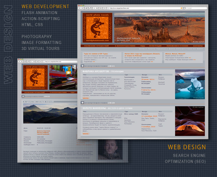Click Kokopelli worldphototravels logo in front window

coord(97,28)
